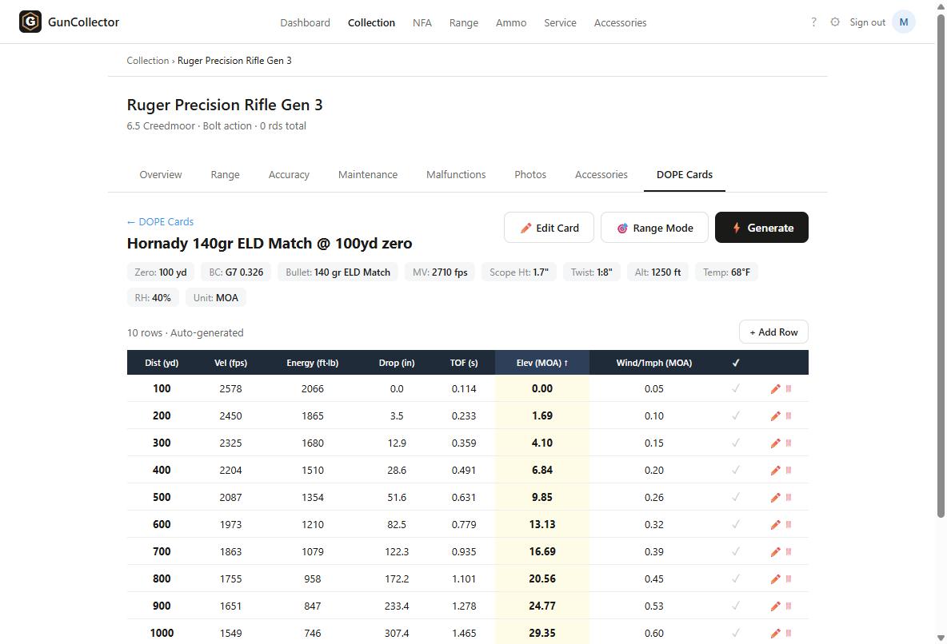The height and width of the screenshot is (644, 947).
Task: Switch to the Overview tab
Action: coord(161,174)
